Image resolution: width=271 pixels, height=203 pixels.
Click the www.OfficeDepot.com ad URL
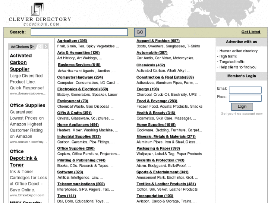[x=27, y=195]
